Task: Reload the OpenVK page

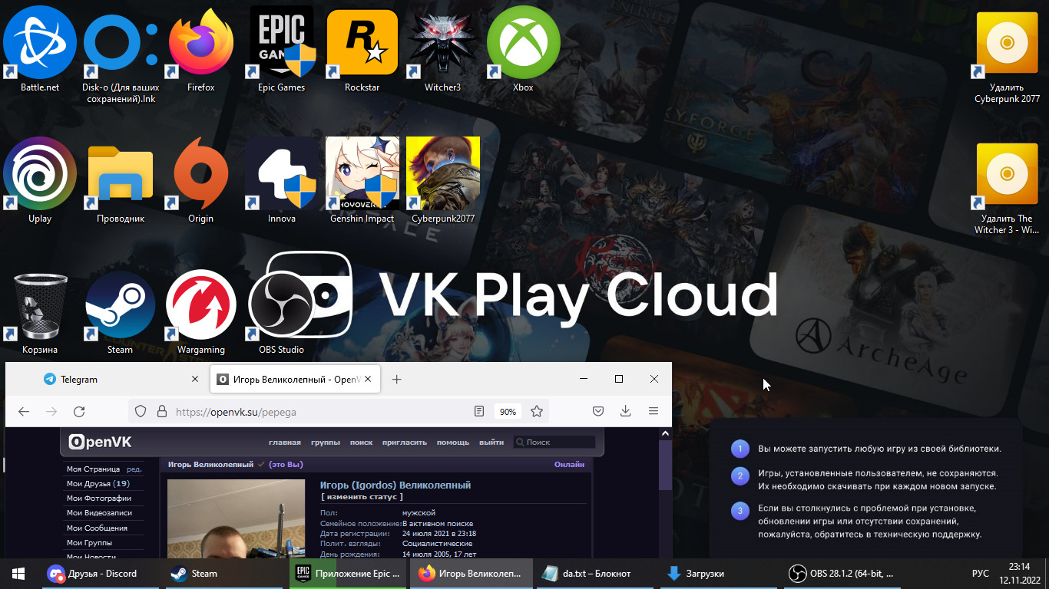Action: (x=79, y=412)
